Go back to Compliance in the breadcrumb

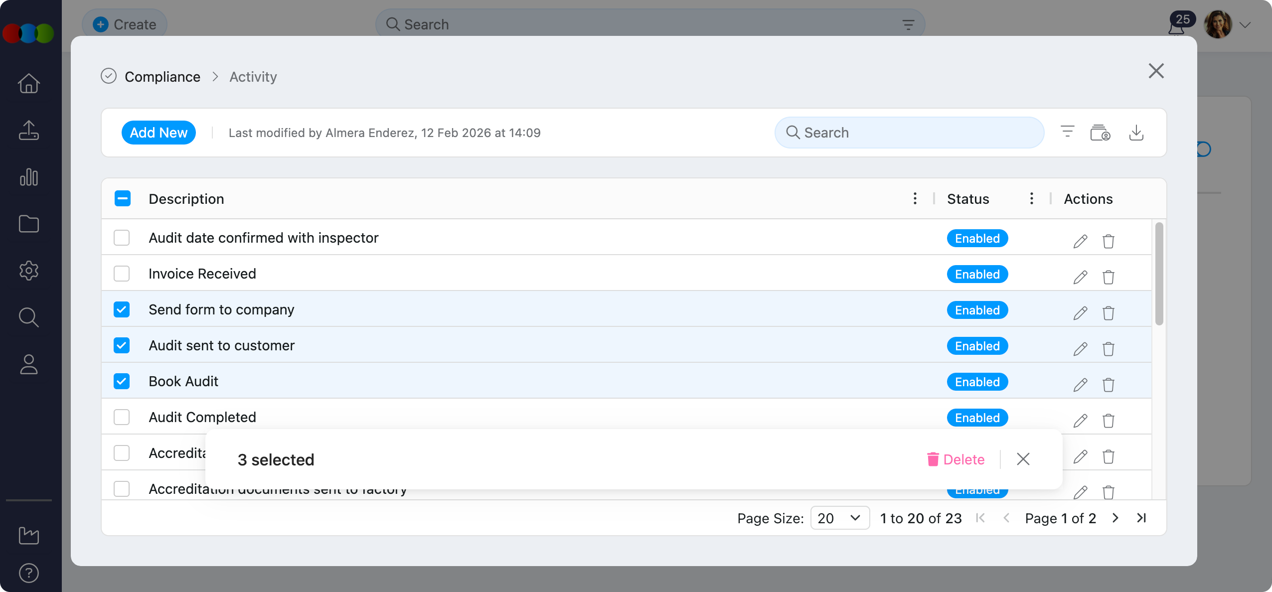162,76
